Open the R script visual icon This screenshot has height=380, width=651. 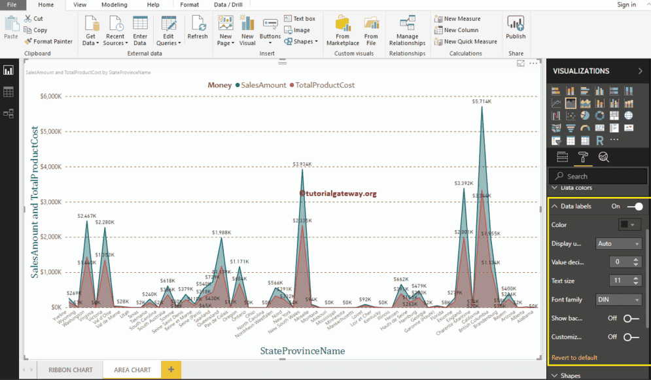(x=599, y=141)
